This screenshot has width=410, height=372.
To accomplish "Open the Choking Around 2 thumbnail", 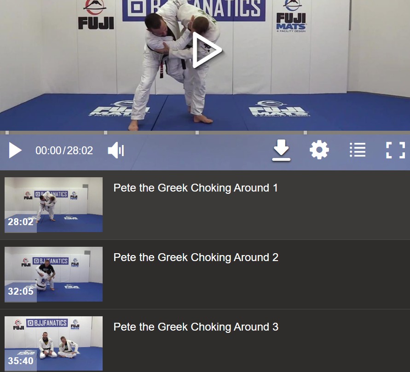I will (53, 274).
